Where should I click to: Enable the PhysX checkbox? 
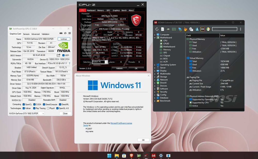point(48,108)
